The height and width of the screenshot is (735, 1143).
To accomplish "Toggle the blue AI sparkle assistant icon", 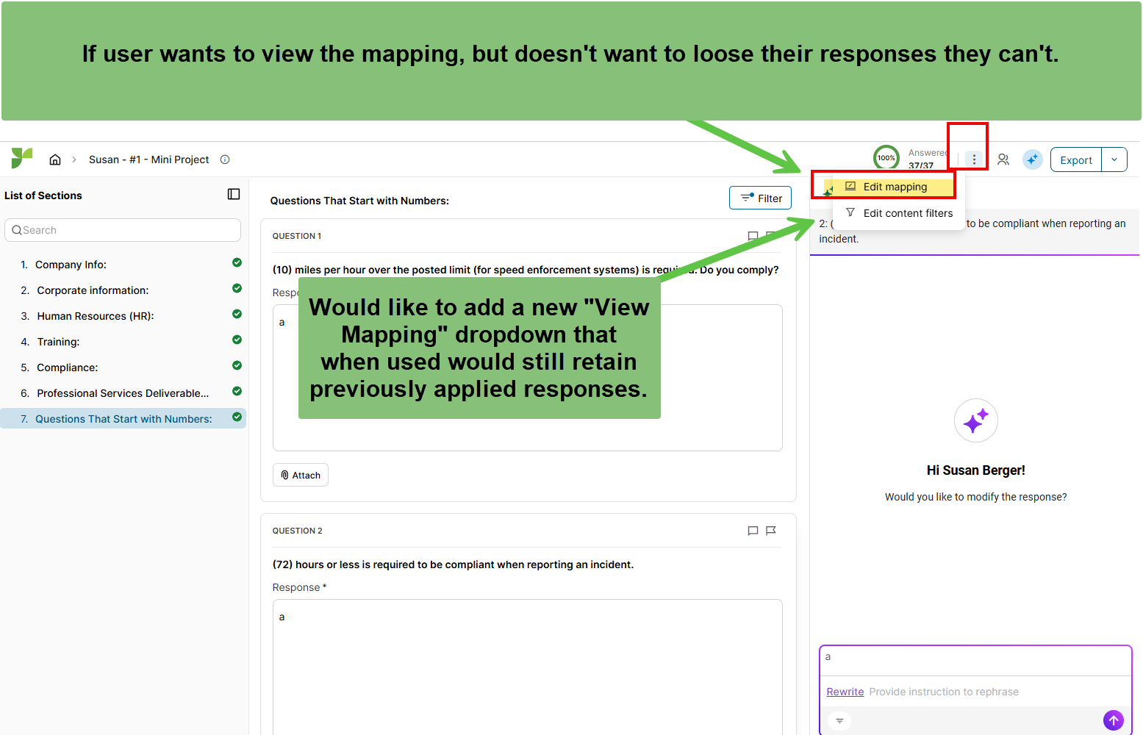I will [x=1033, y=159].
